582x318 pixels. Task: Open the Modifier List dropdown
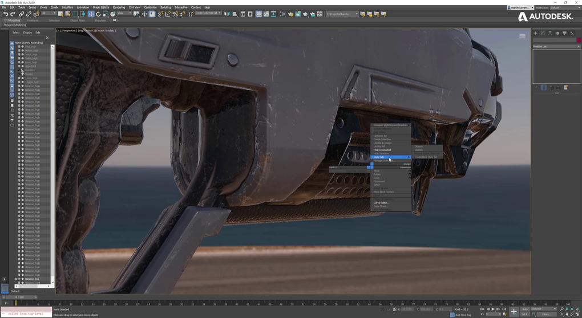(556, 46)
